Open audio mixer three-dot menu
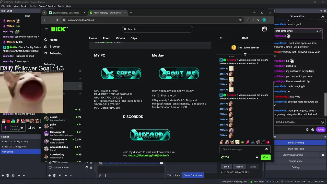Image resolution: width=327 pixels, height=184 pixels. [x=106, y=176]
